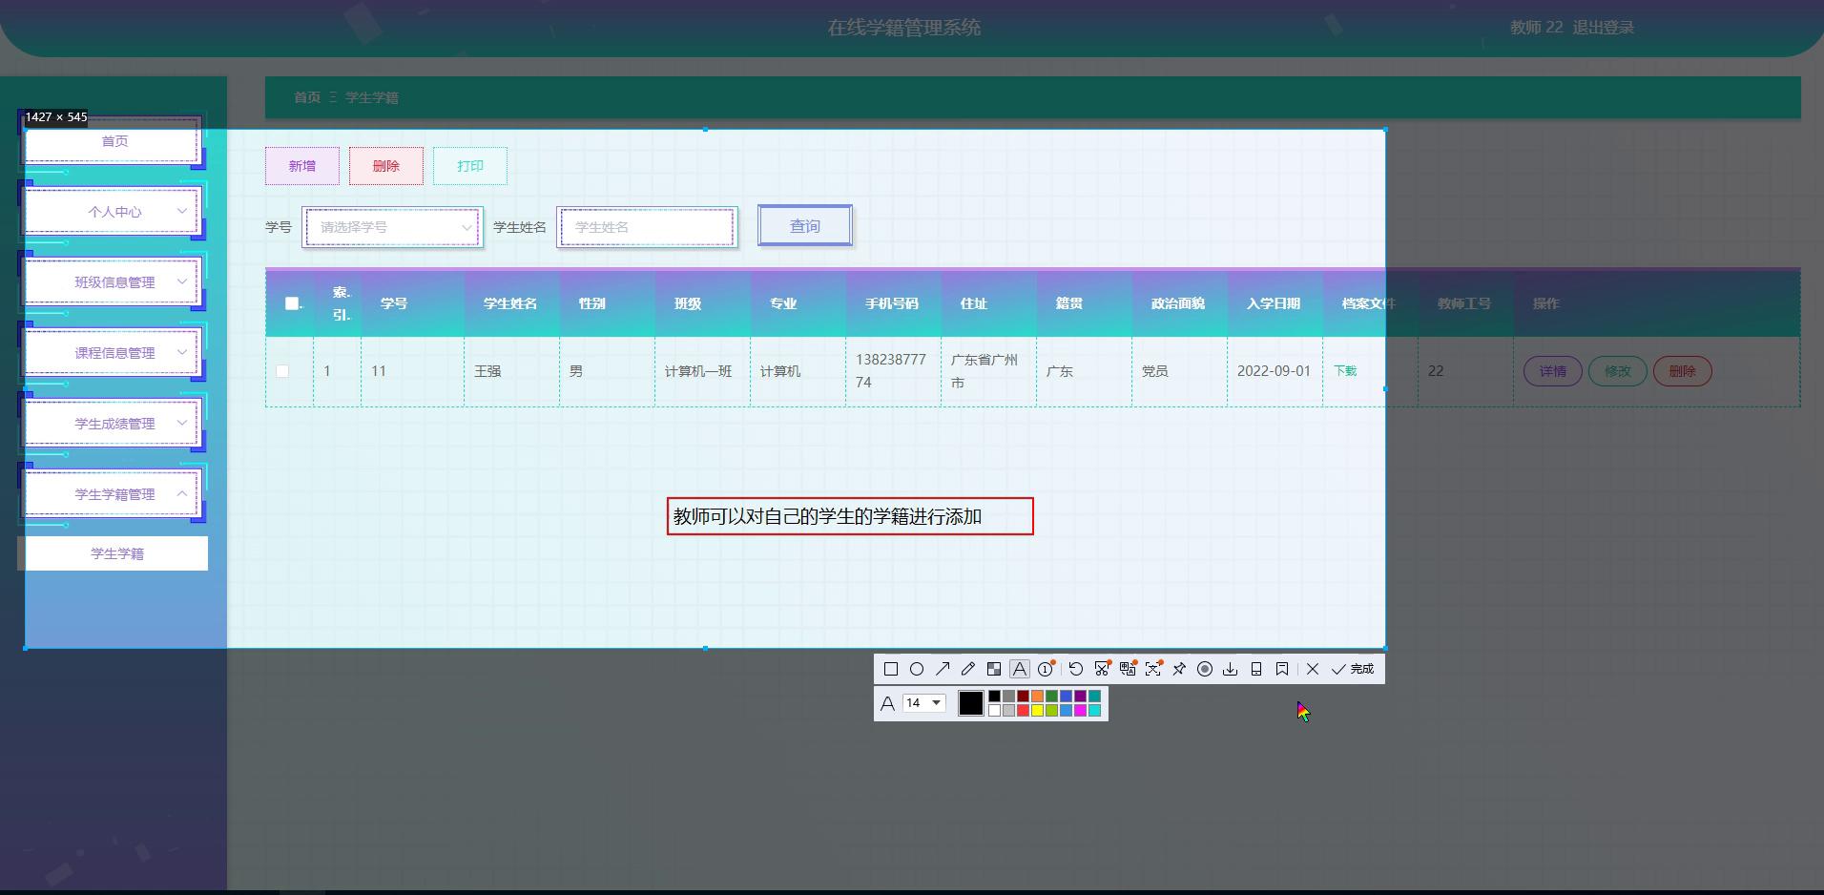
Task: Click 修改 for the 王强 row
Action: [x=1618, y=371]
